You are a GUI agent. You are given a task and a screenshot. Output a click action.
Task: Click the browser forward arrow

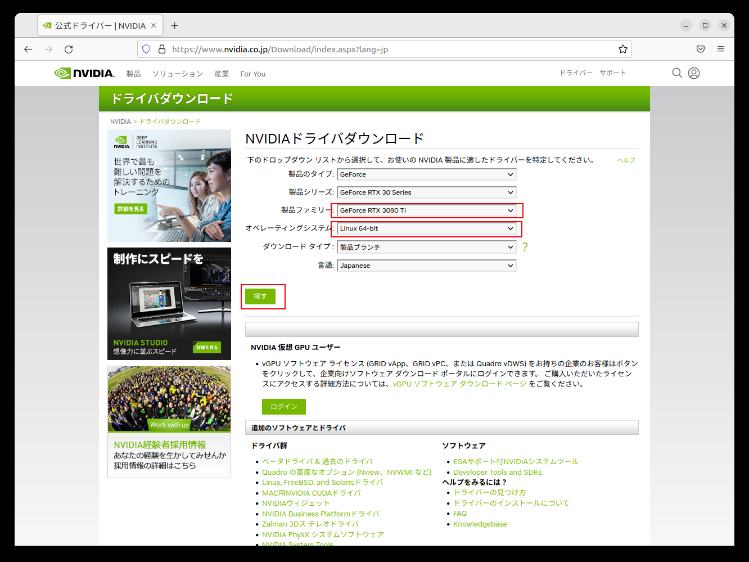point(48,50)
